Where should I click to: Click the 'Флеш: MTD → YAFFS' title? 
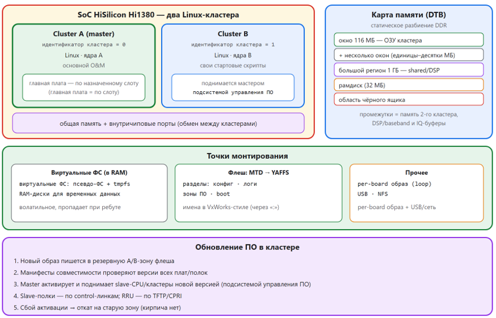click(x=258, y=172)
